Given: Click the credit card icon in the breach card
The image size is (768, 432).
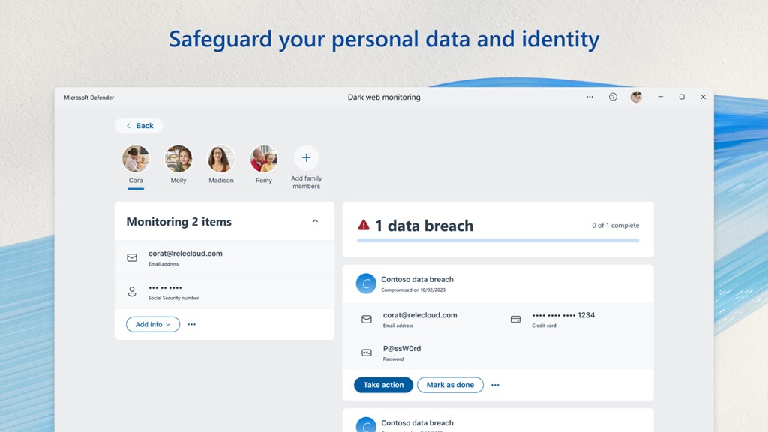Looking at the screenshot, I should (x=515, y=319).
